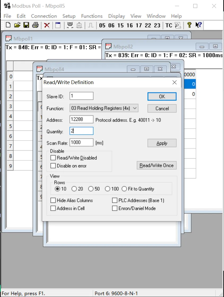Image resolution: width=224 pixels, height=297 pixels.
Task: Open the File menu
Action: [x=7, y=16]
